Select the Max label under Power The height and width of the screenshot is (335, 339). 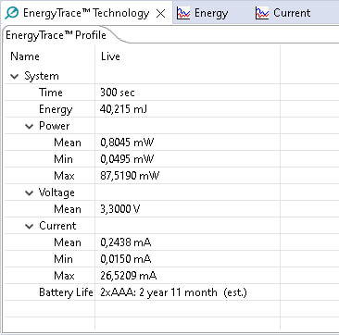tap(64, 176)
